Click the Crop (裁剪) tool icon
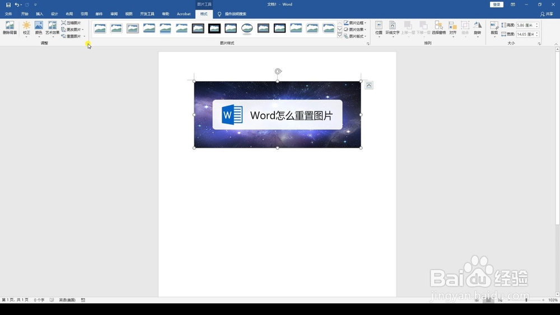 pyautogui.click(x=494, y=26)
